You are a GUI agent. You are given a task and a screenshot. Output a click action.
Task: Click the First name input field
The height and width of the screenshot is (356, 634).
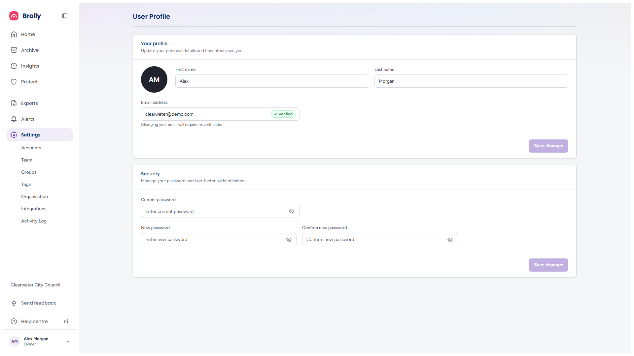[272, 81]
